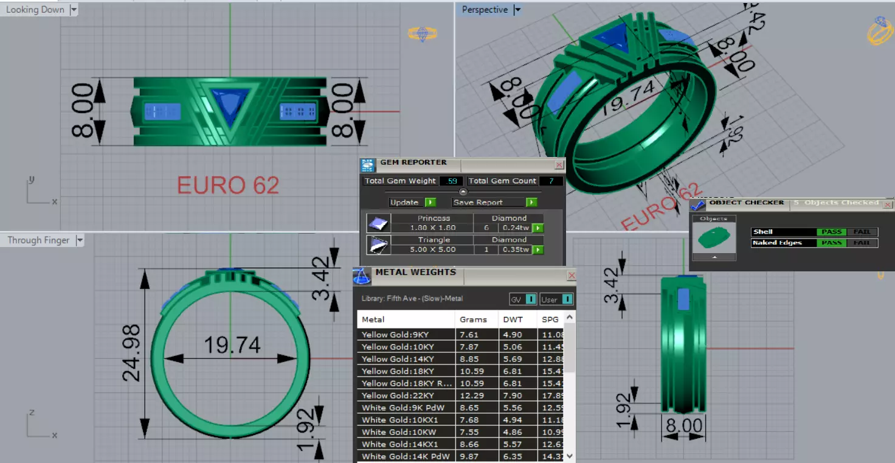Click the Gem Reporter panel icon
895x463 pixels.
[368, 165]
